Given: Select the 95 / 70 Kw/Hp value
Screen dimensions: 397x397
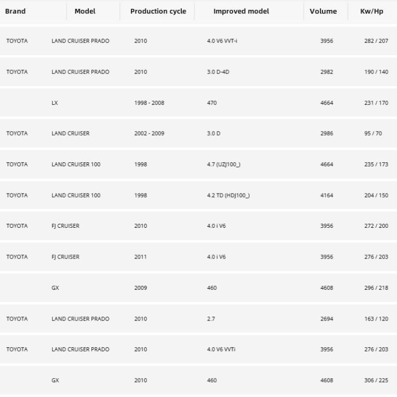Looking at the screenshot, I should (x=373, y=133).
